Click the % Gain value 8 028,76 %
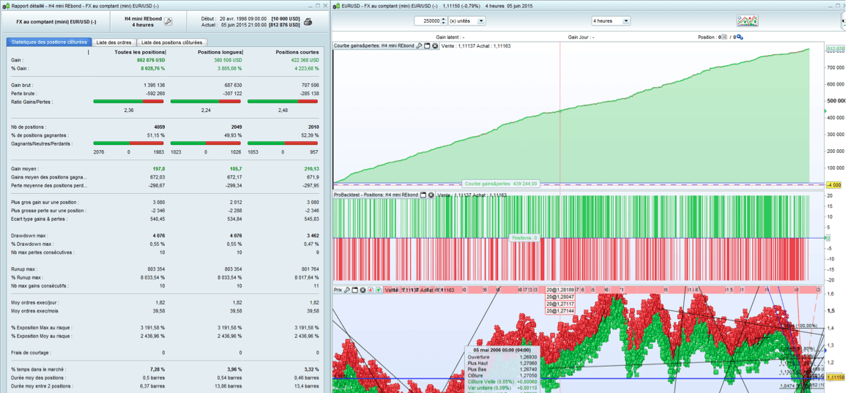 (152, 68)
